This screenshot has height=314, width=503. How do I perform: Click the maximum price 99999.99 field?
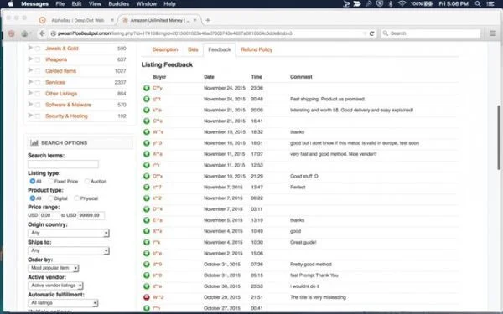91,215
